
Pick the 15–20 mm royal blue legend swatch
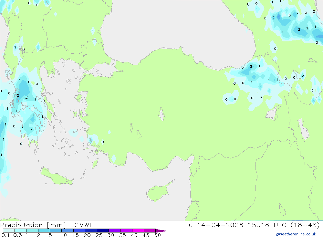[79, 231]
